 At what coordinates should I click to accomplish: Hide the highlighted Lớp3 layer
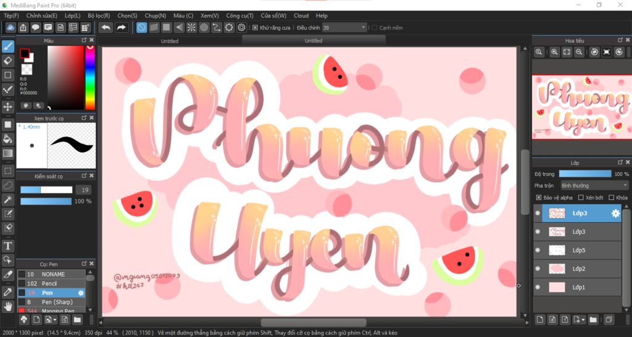538,213
